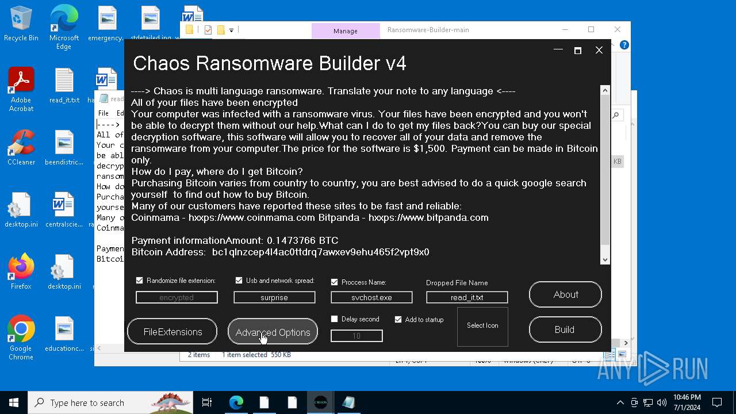Select the centralscie Word document icon

click(64, 210)
